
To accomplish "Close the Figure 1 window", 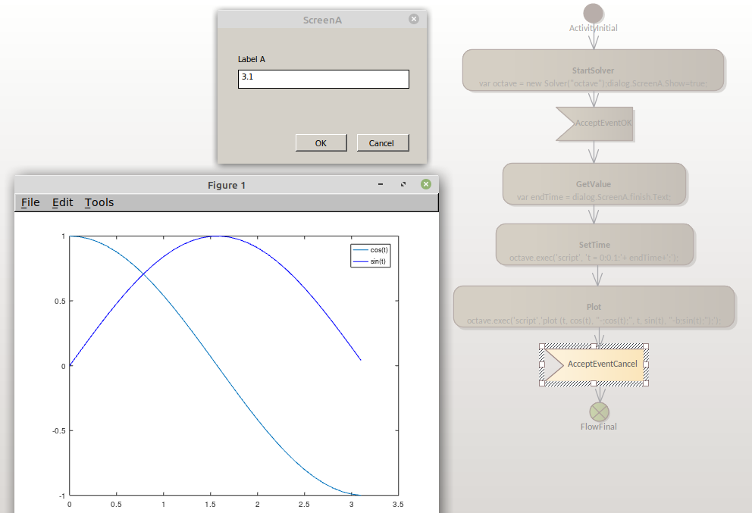I will (426, 184).
